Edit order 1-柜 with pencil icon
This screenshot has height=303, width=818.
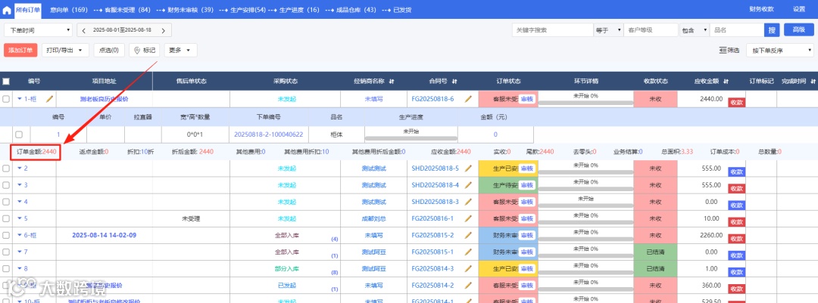50,98
